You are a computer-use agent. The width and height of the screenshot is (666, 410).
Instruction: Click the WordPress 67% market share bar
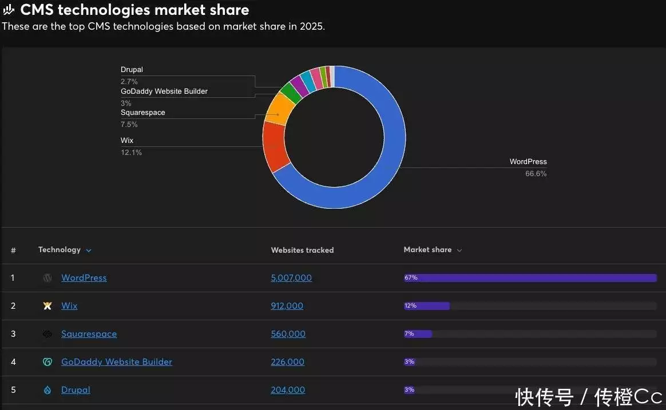530,278
